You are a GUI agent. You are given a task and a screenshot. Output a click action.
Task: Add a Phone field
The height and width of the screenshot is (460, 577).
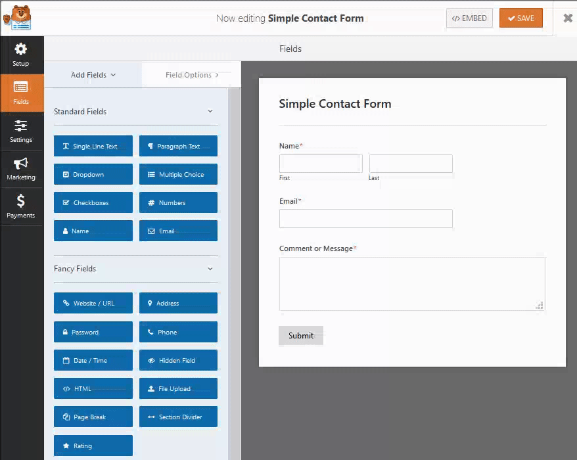[178, 332]
